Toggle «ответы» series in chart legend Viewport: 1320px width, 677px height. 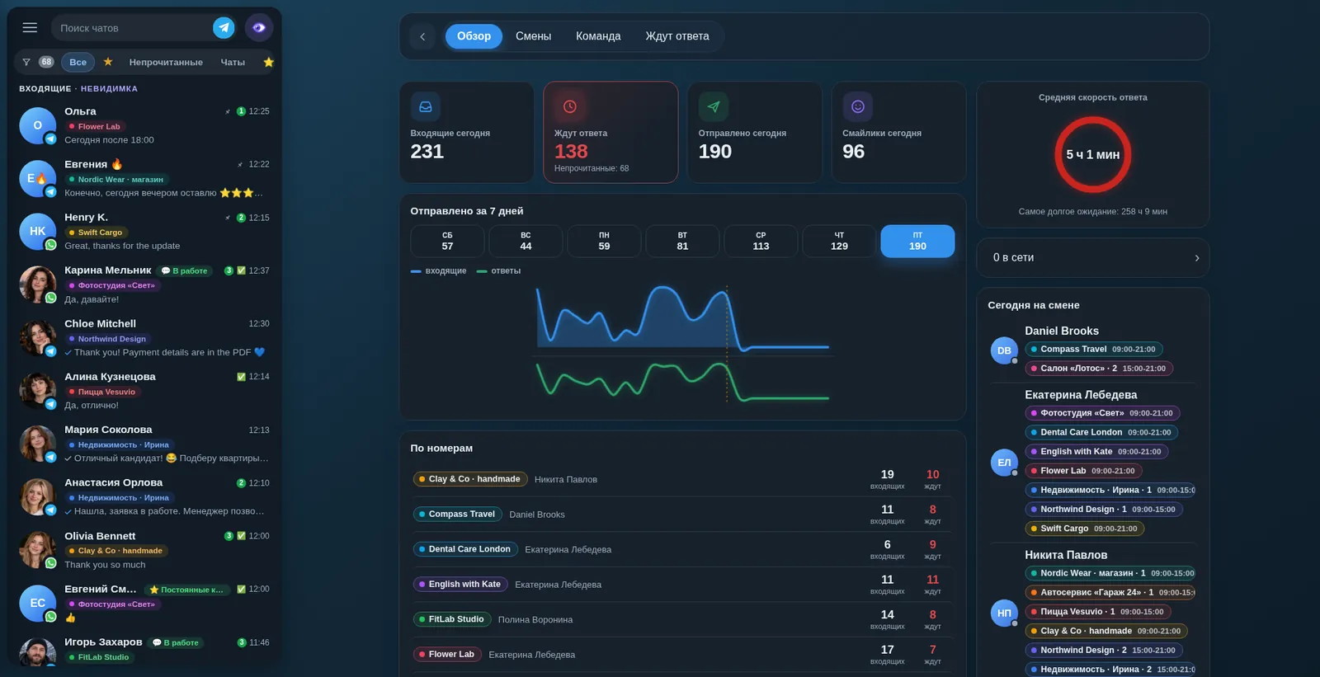coord(498,270)
